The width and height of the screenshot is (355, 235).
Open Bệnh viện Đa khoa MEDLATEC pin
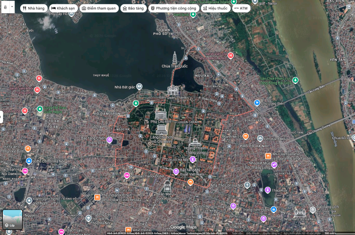pos(231,55)
